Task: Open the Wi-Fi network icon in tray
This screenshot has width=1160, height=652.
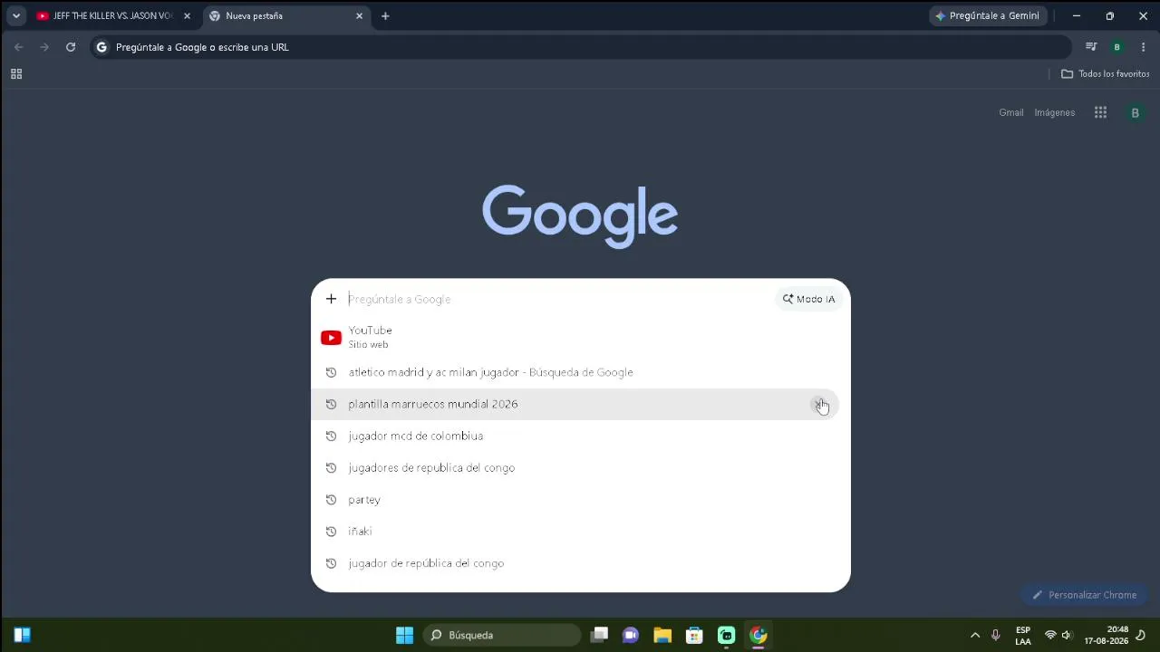Action: [x=1050, y=635]
